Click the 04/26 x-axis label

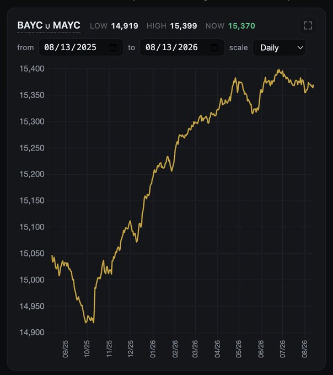click(x=217, y=349)
